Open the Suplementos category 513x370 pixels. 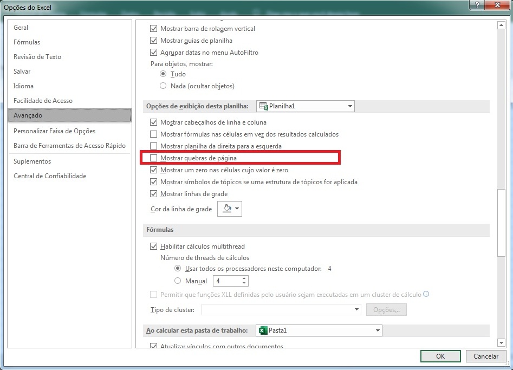tap(69, 161)
